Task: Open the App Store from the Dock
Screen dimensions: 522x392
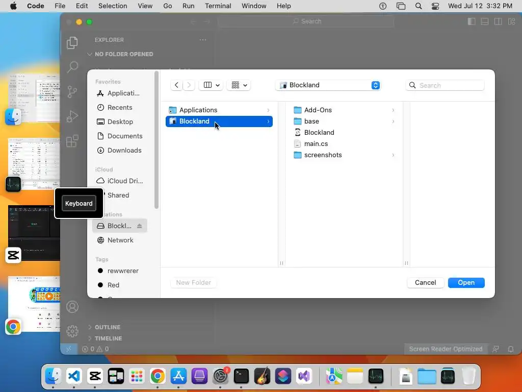Action: (x=179, y=376)
